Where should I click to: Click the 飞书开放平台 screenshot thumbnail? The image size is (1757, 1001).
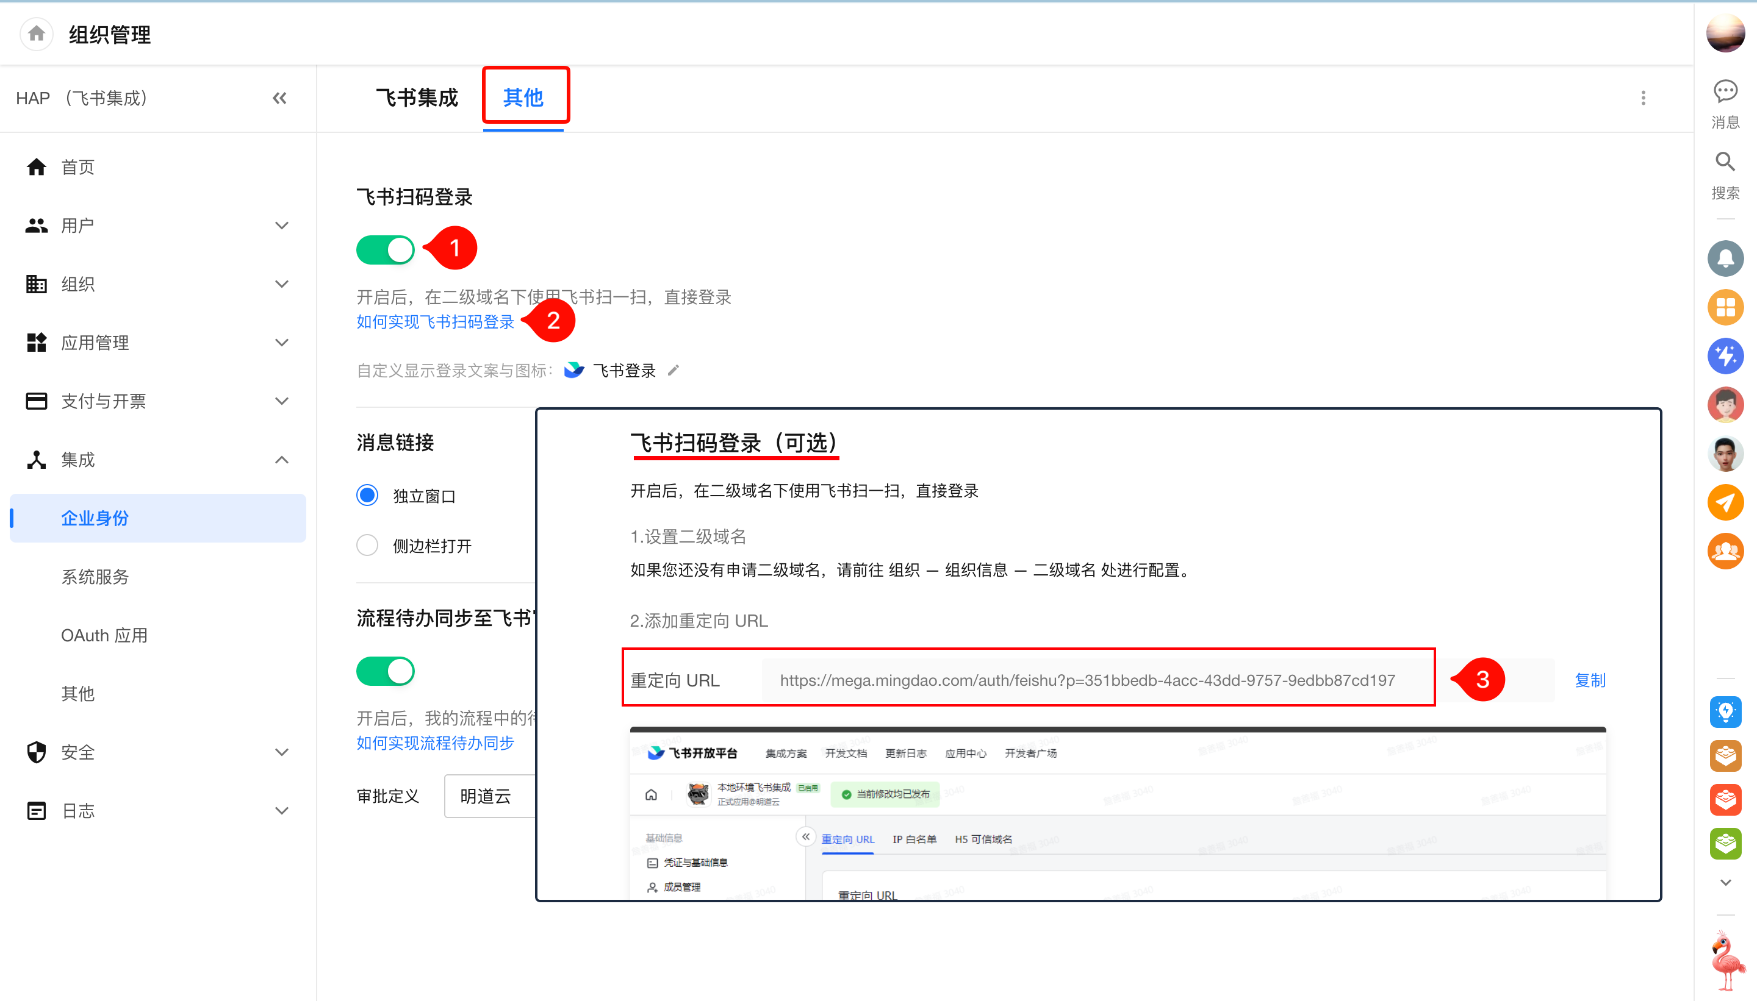tap(1118, 813)
